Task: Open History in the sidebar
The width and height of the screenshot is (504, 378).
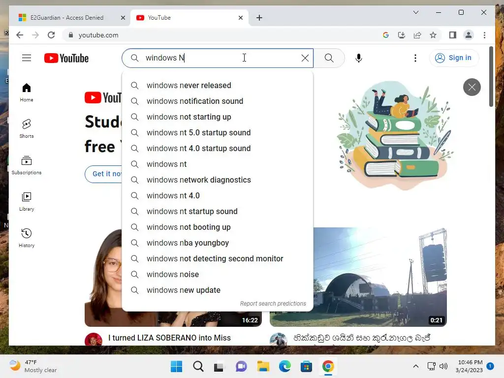Action: [27, 238]
